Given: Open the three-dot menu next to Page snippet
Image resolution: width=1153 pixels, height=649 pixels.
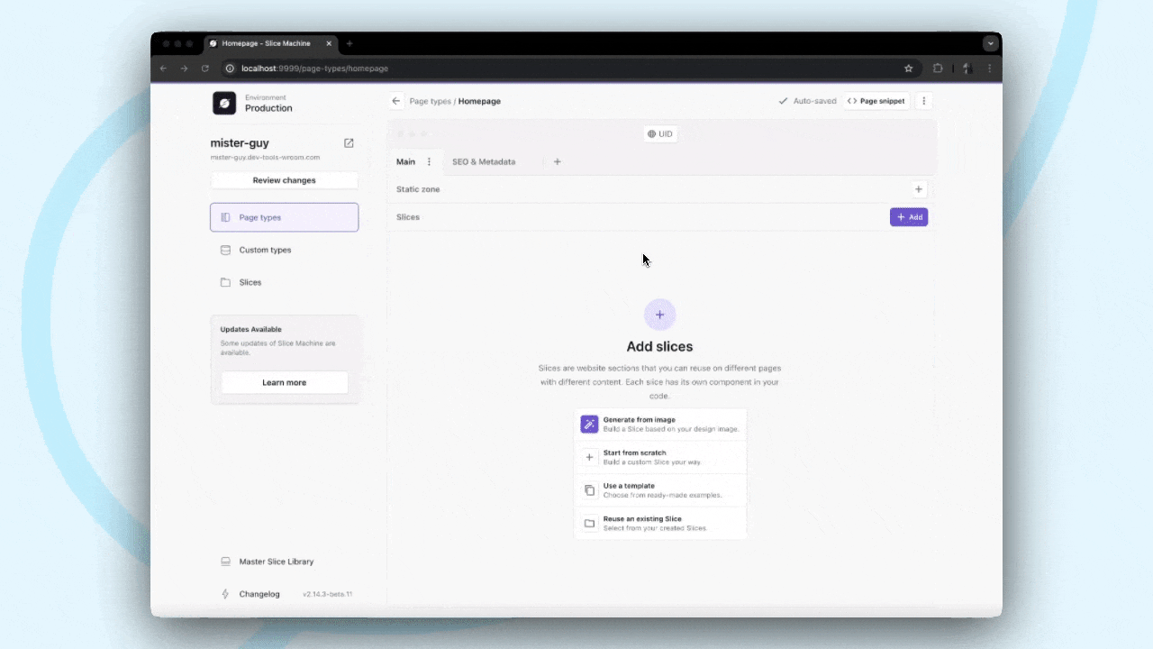Looking at the screenshot, I should pyautogui.click(x=923, y=101).
